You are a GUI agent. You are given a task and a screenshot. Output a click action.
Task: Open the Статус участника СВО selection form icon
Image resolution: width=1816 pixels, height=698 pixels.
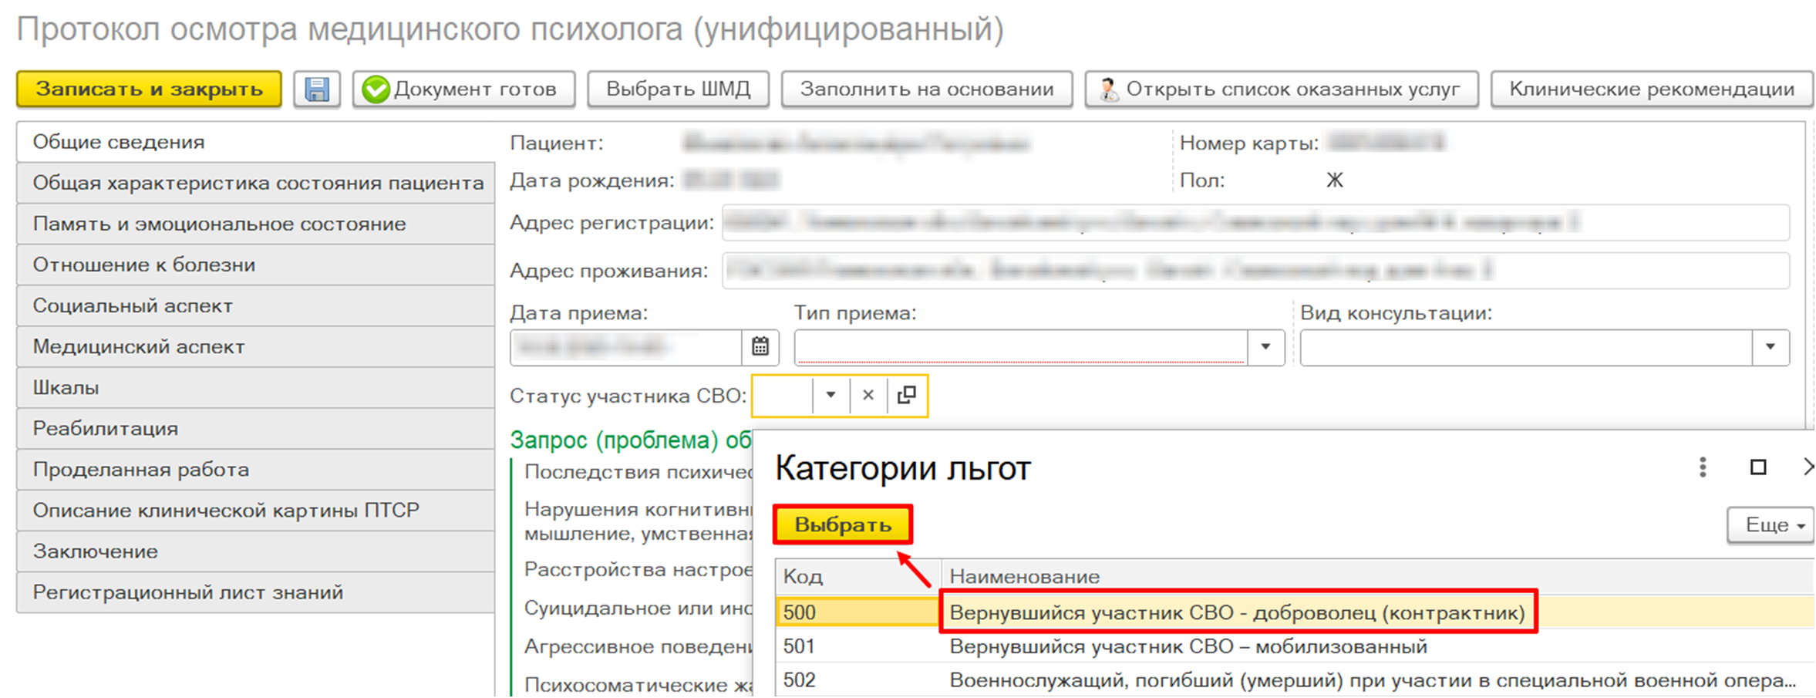point(907,396)
